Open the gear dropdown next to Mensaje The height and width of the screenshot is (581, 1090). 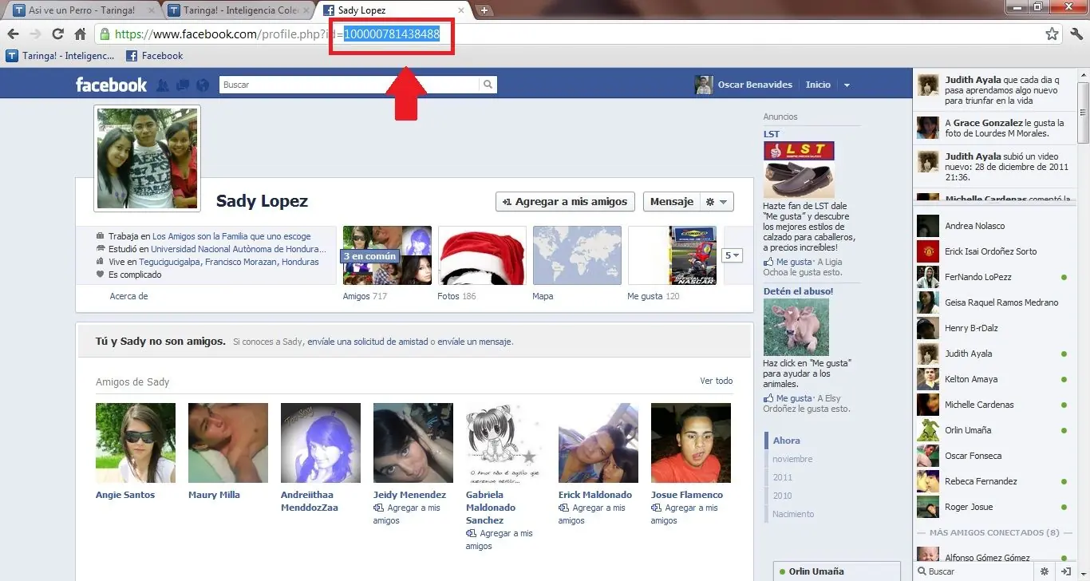[717, 202]
